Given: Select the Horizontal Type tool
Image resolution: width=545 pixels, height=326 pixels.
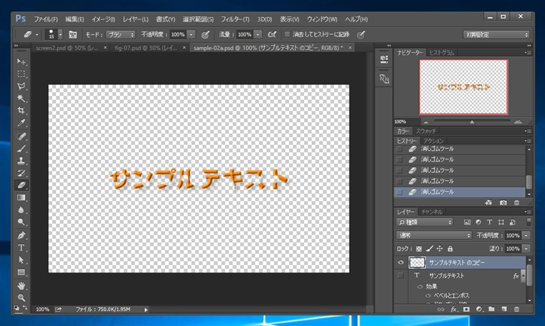Looking at the screenshot, I should pos(22,248).
